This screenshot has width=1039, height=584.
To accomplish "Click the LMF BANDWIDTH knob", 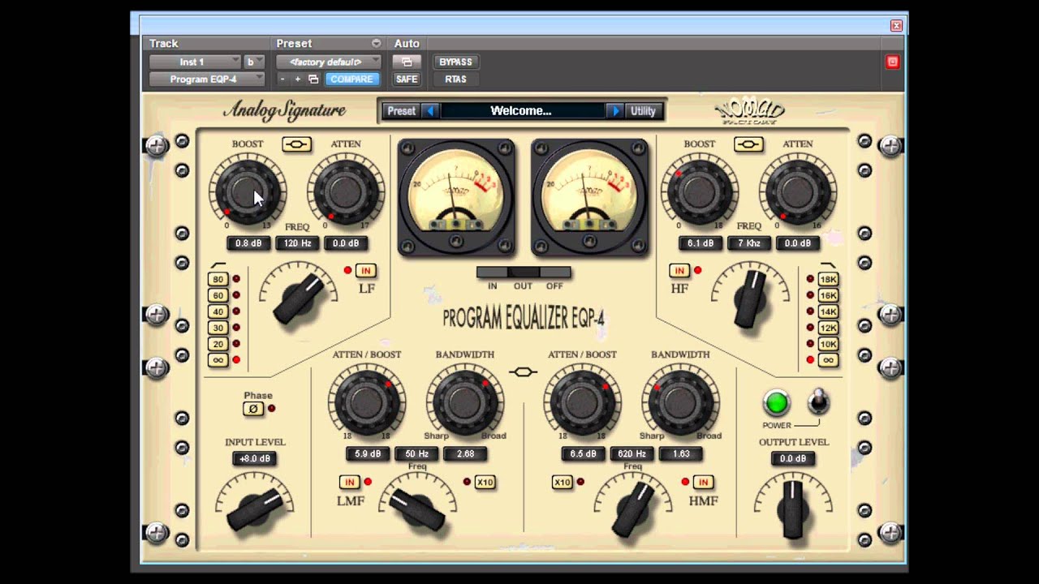I will 463,401.
